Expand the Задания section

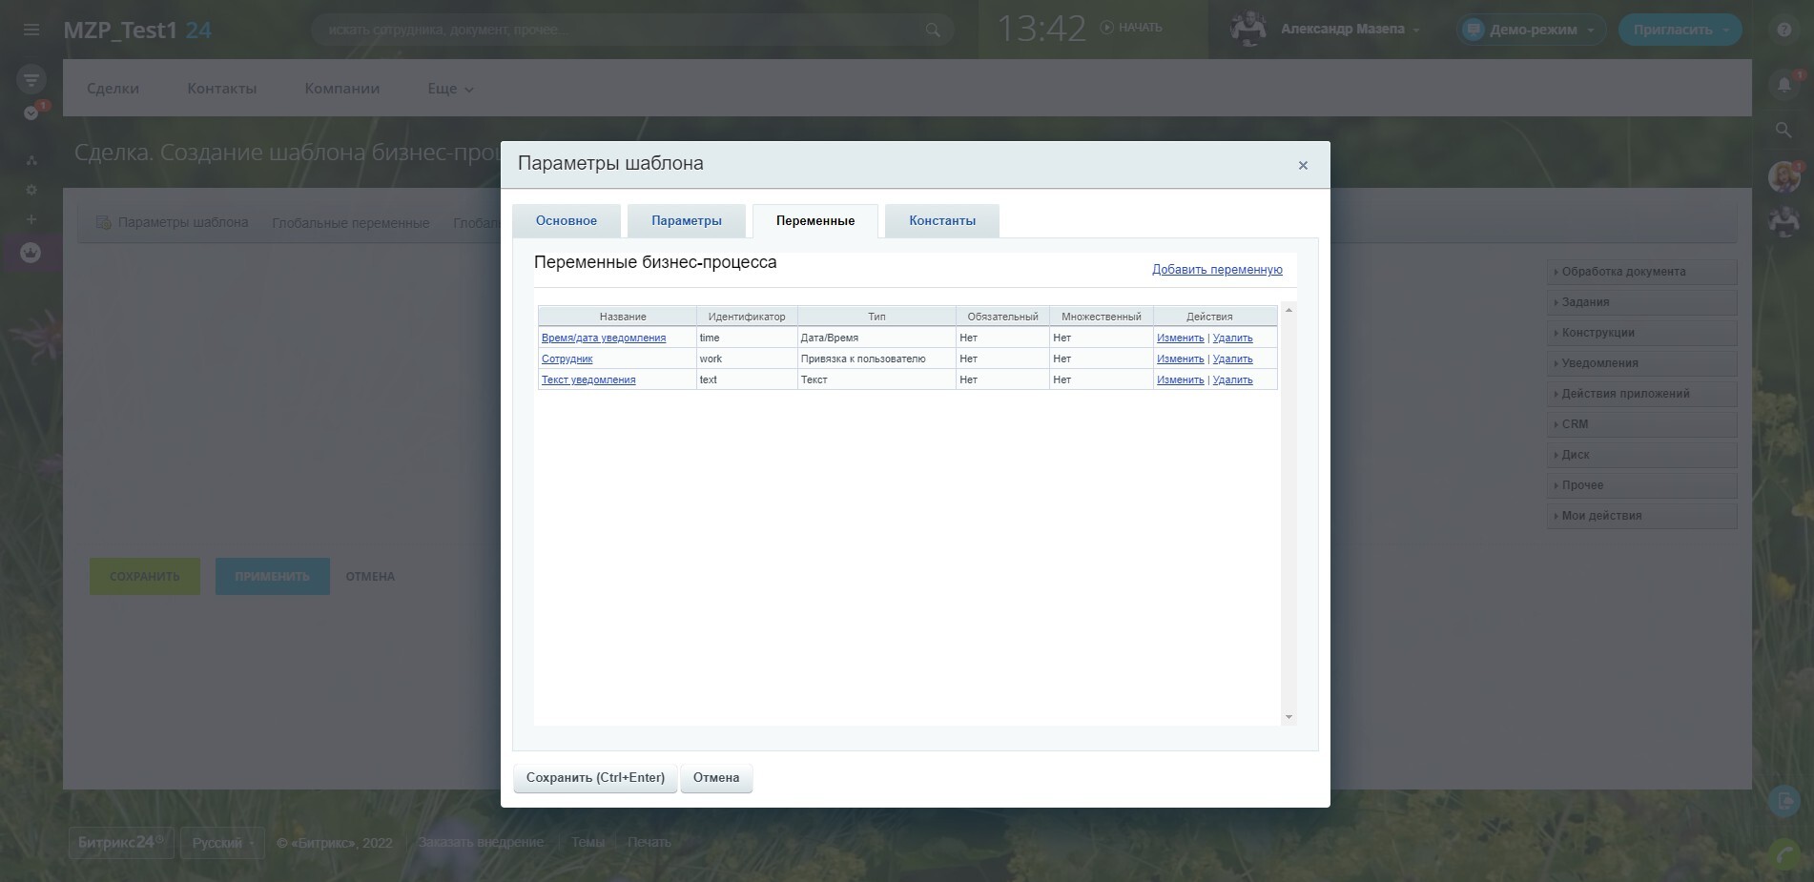[1641, 302]
